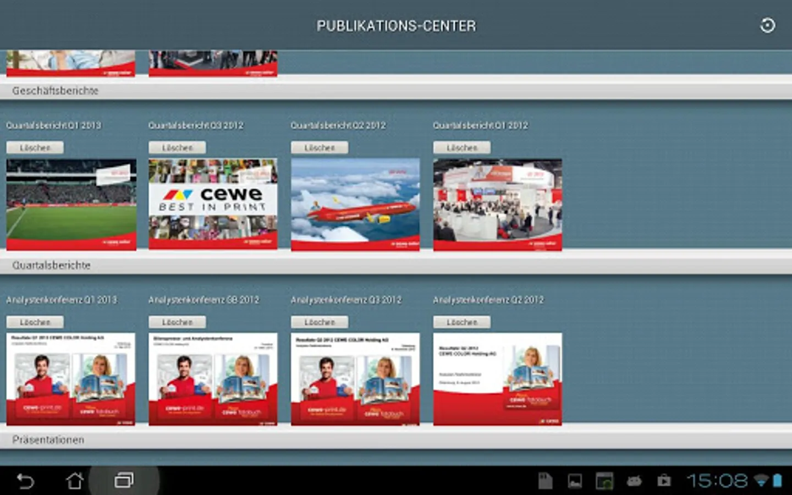The image size is (792, 495).
Task: Open the shop bag notification icon
Action: (x=664, y=481)
